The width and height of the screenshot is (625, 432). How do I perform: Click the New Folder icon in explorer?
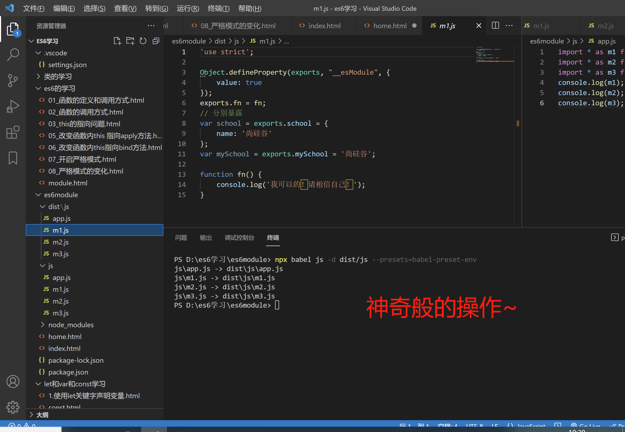(x=130, y=41)
